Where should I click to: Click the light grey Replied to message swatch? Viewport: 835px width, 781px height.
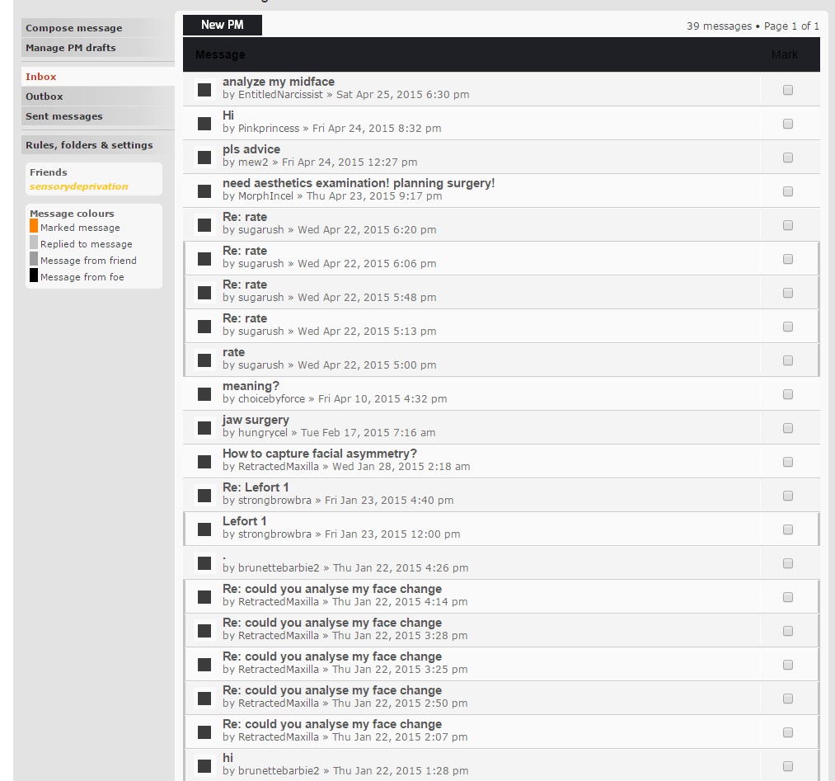click(34, 243)
